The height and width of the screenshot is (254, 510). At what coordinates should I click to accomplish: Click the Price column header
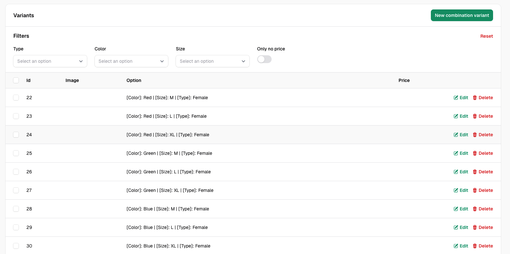(404, 80)
